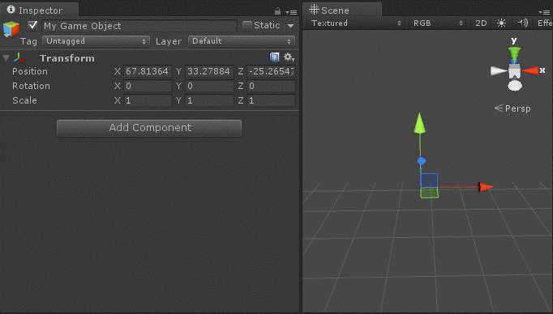Open the Tag dropdown showing Untagged
Screen dimensions: 553x314
[x=96, y=41]
